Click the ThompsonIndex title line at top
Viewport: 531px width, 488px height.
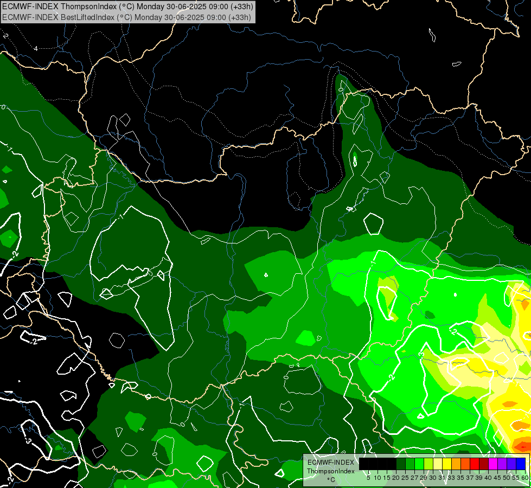click(x=127, y=7)
